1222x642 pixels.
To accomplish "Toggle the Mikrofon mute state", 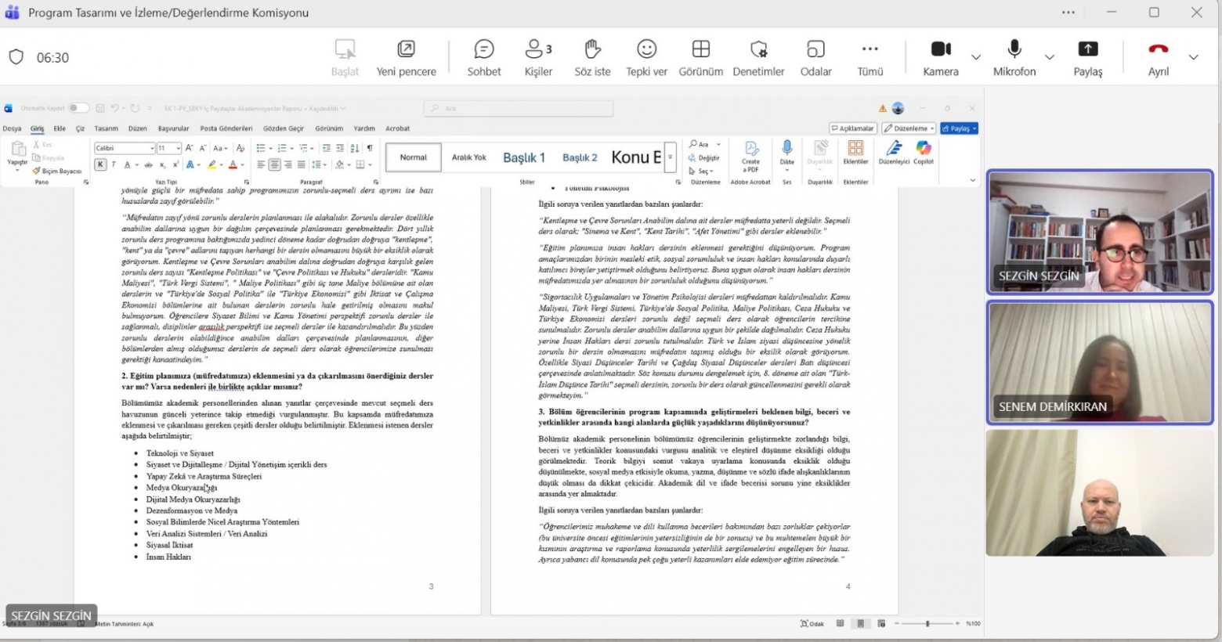I will pos(1014,57).
